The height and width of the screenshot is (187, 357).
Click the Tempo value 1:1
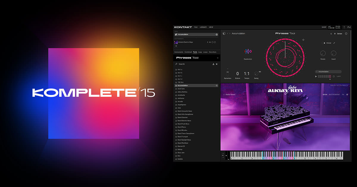click(247, 73)
